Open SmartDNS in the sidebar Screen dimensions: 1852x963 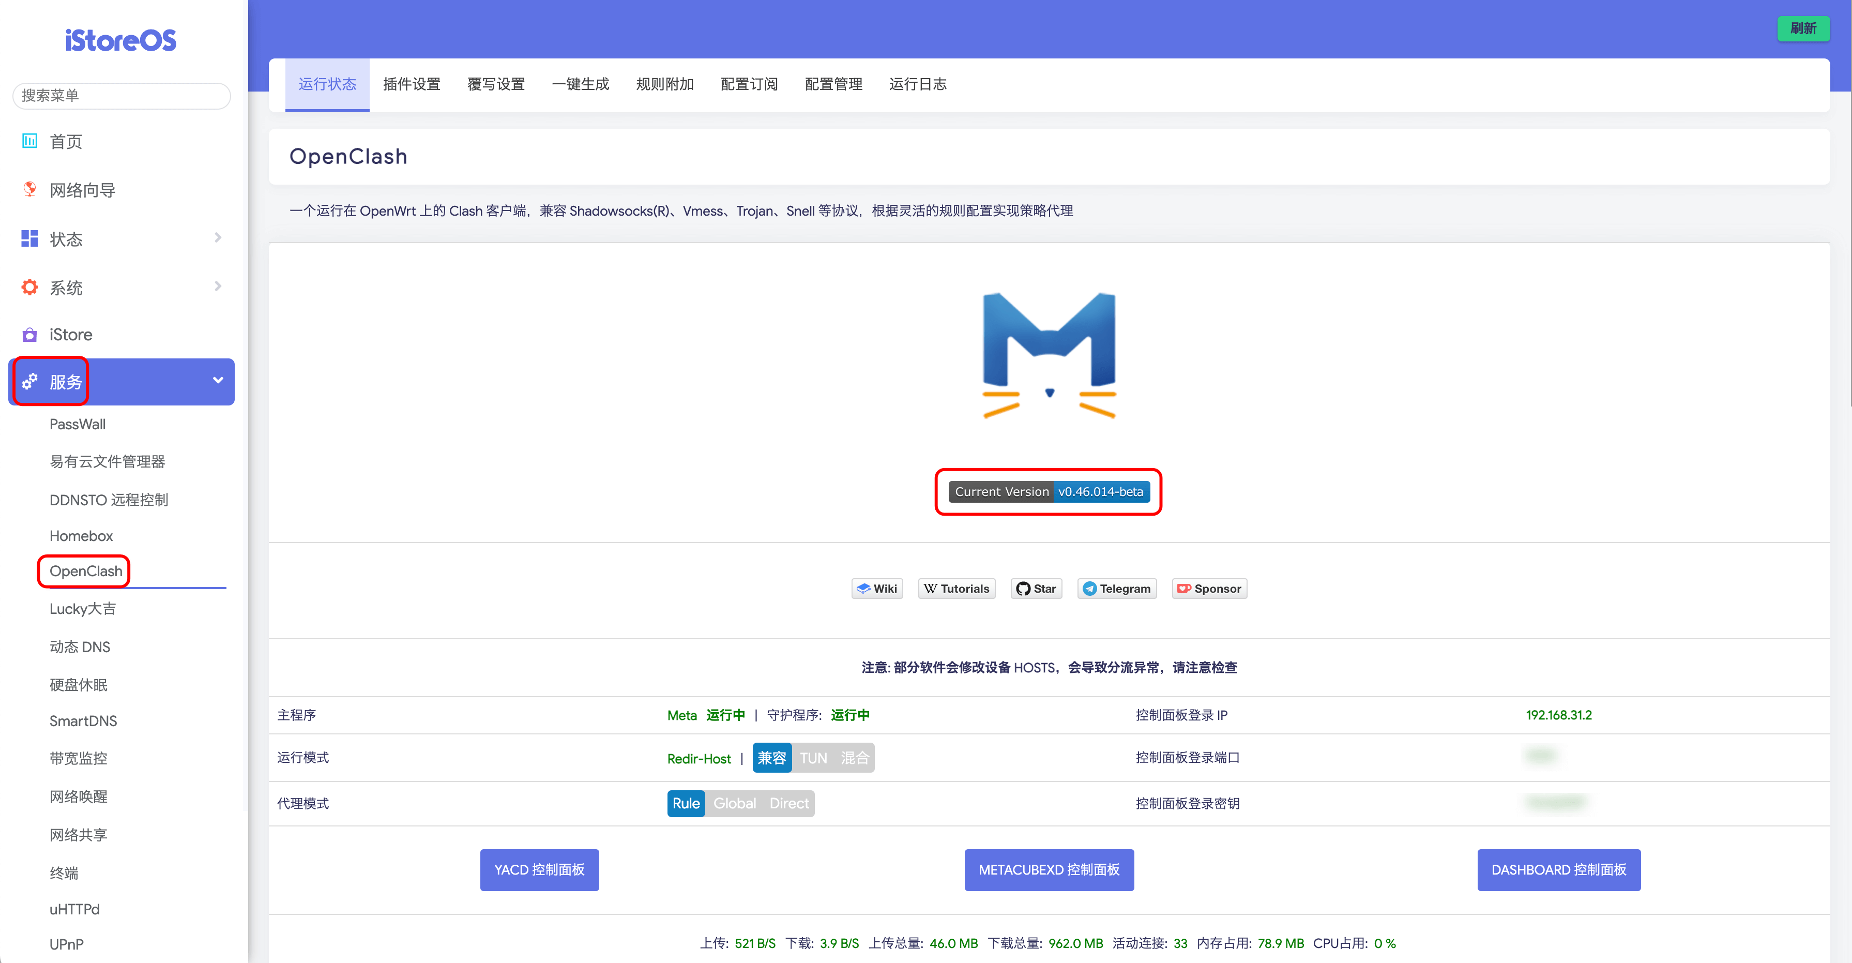tap(83, 720)
